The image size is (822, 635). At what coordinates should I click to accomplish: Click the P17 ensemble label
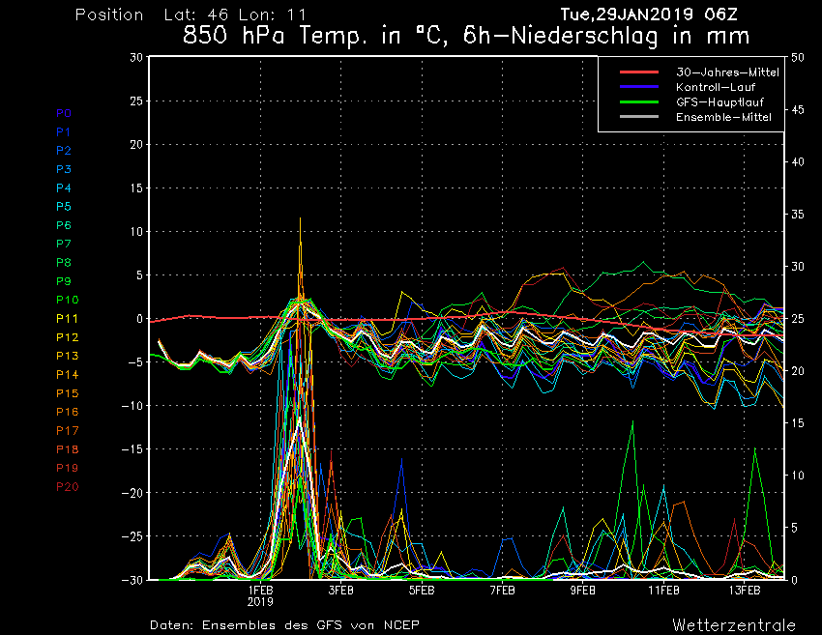(67, 431)
